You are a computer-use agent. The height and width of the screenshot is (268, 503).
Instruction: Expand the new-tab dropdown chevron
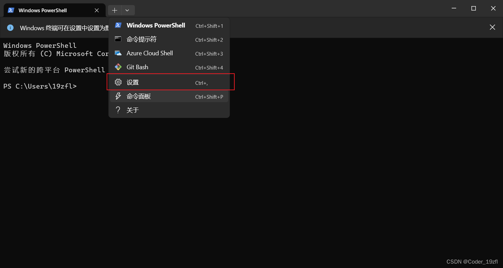pos(127,10)
